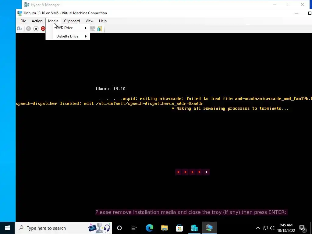Open the Action menu

37,21
